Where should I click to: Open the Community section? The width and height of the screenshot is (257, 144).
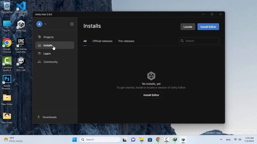[55, 62]
